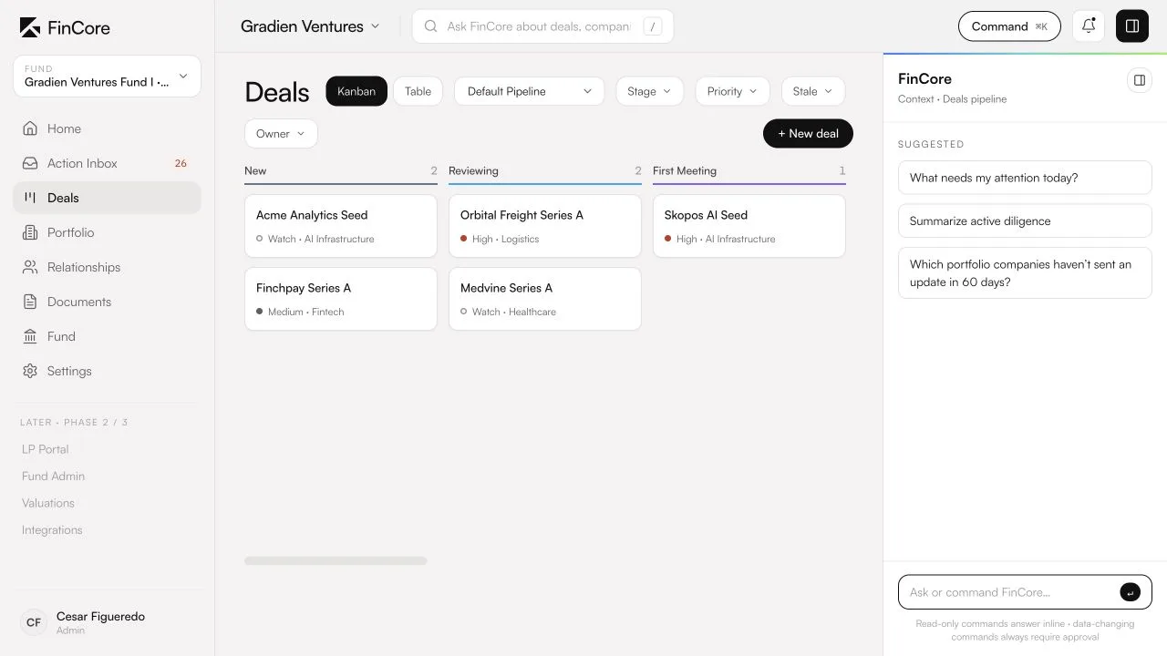Click the First Meeting column header
This screenshot has width=1167, height=656.
coord(749,171)
